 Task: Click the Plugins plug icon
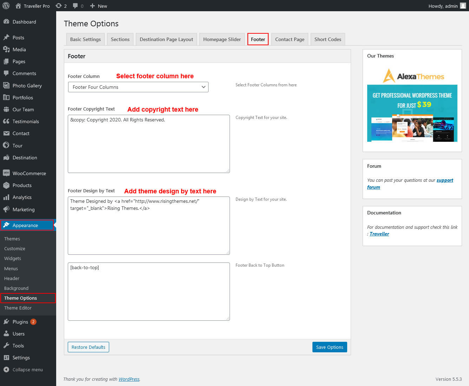pyautogui.click(x=6, y=322)
